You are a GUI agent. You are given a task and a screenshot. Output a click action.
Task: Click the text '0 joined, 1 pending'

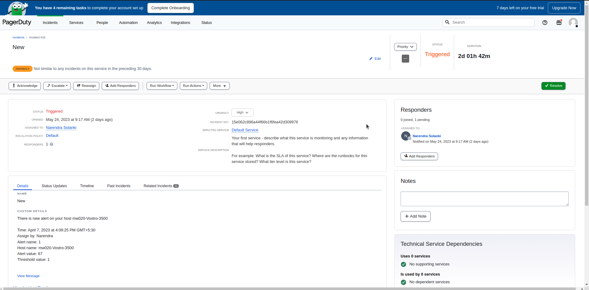pos(415,120)
